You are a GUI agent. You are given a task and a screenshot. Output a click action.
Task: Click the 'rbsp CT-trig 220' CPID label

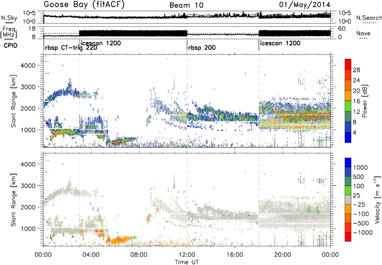pos(71,48)
